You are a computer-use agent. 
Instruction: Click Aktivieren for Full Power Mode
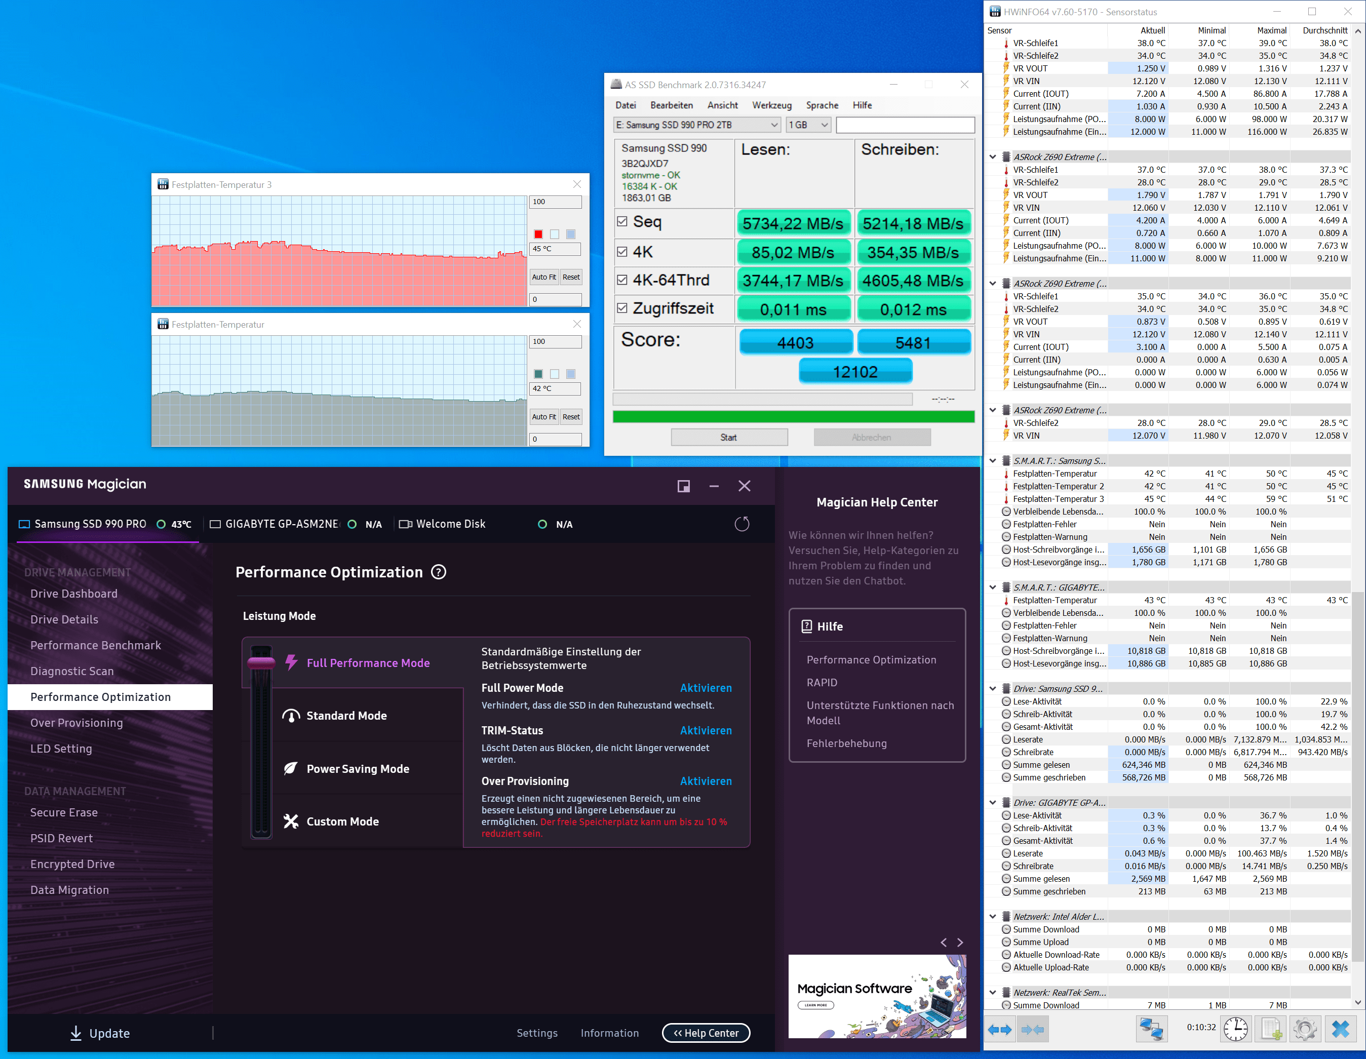[706, 687]
